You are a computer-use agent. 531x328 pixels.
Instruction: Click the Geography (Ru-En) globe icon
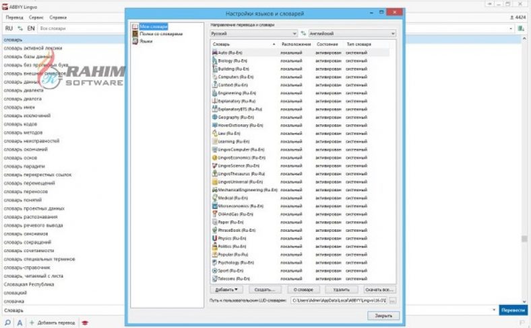[214, 117]
